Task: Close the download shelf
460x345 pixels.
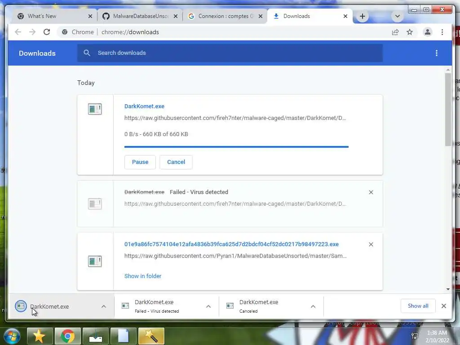Action: 443,306
